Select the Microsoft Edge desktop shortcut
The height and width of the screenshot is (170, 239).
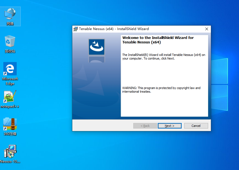pos(10,74)
